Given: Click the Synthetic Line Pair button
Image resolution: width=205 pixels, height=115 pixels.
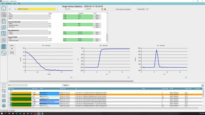Looking at the screenshot, I should 12,52.
